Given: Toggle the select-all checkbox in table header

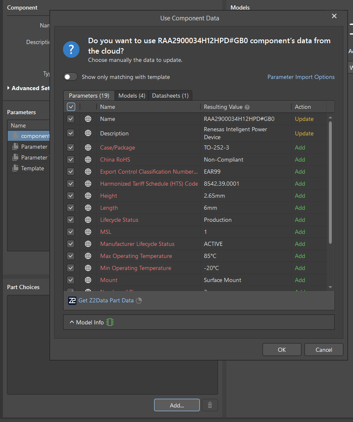Looking at the screenshot, I should [71, 107].
